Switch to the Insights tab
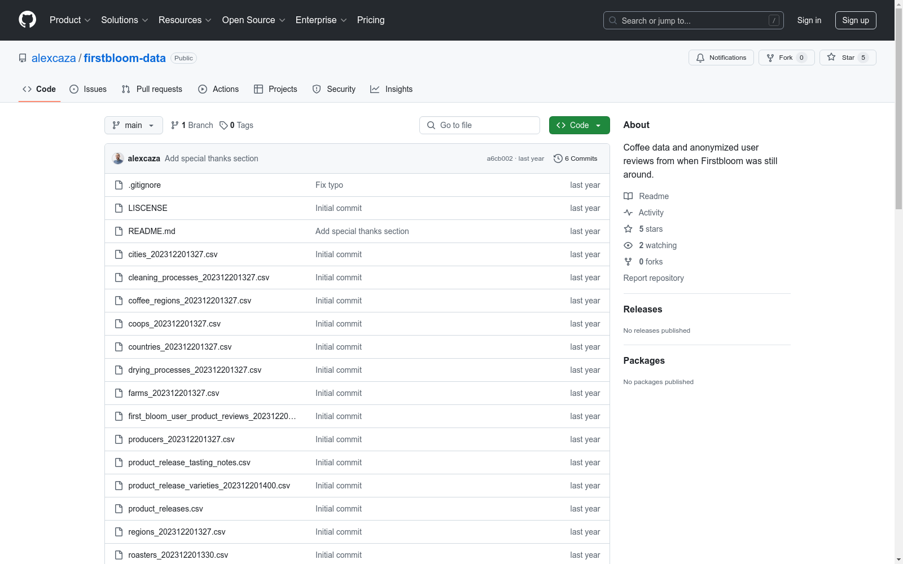 click(391, 89)
